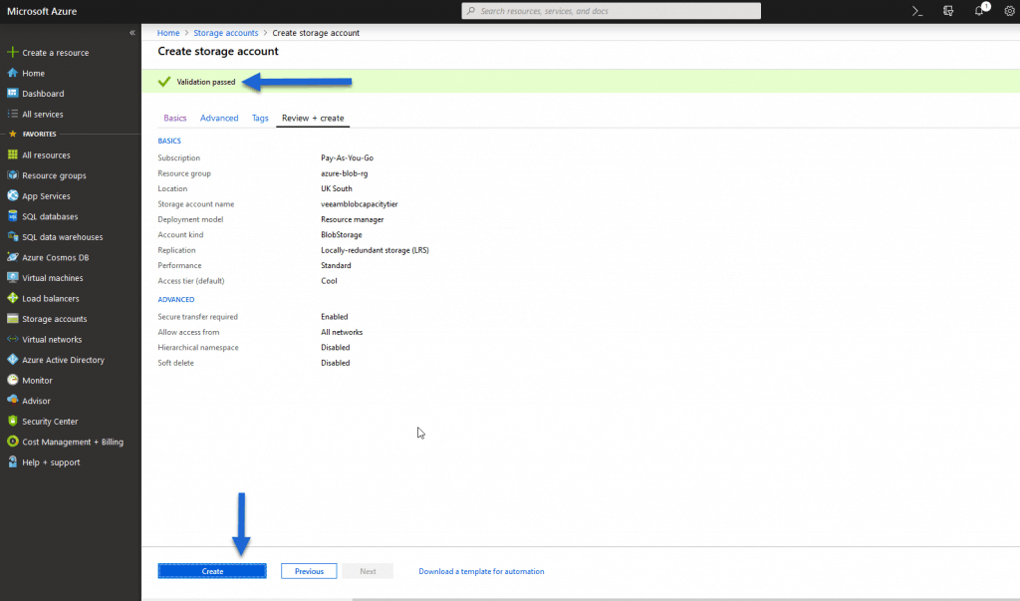Click the 'azure-blob-rg' resource group value
This screenshot has height=601, width=1020.
pyautogui.click(x=344, y=173)
